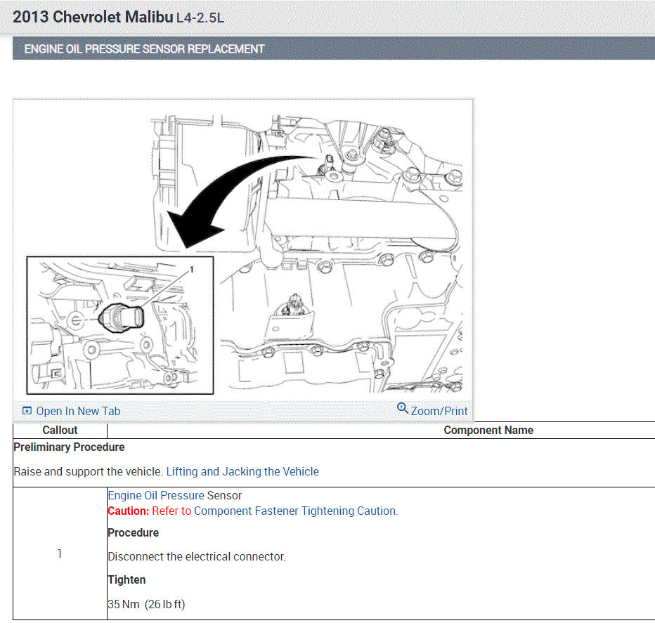
Task: Follow Lifting and Jacking the Vehicle link
Action: 242,471
